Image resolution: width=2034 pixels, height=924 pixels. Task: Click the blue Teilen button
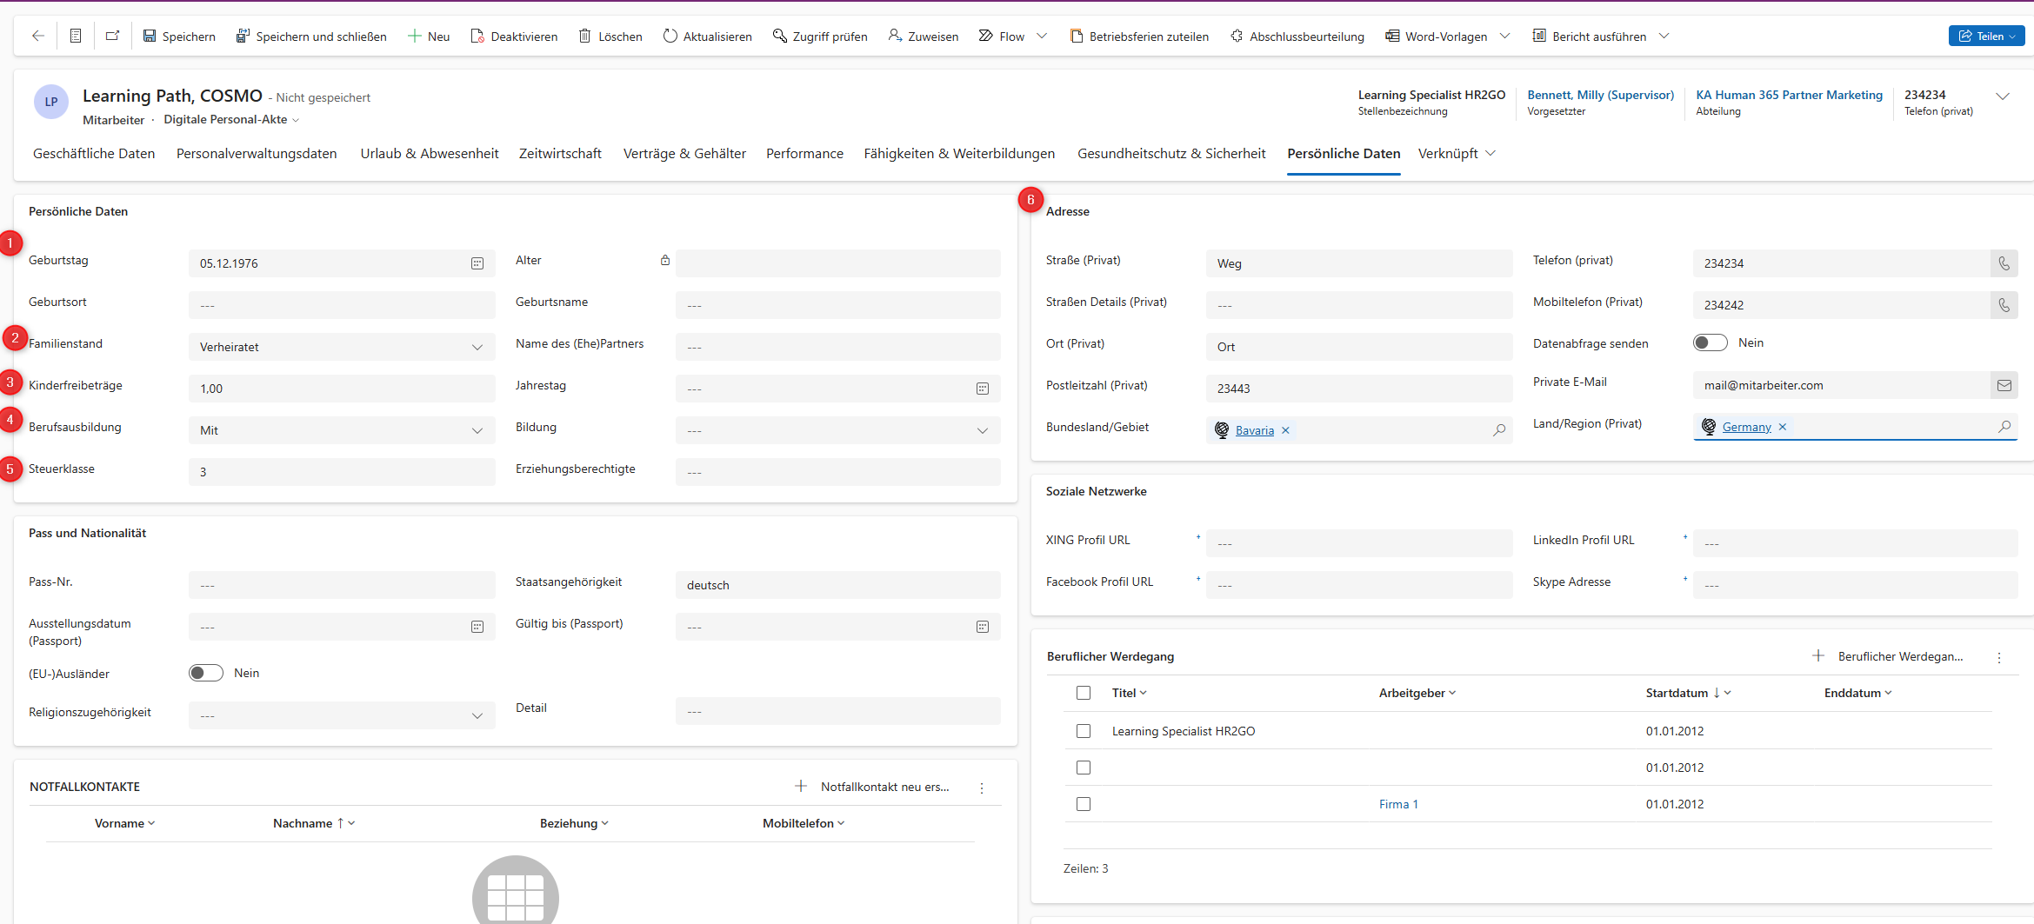pos(1985,36)
